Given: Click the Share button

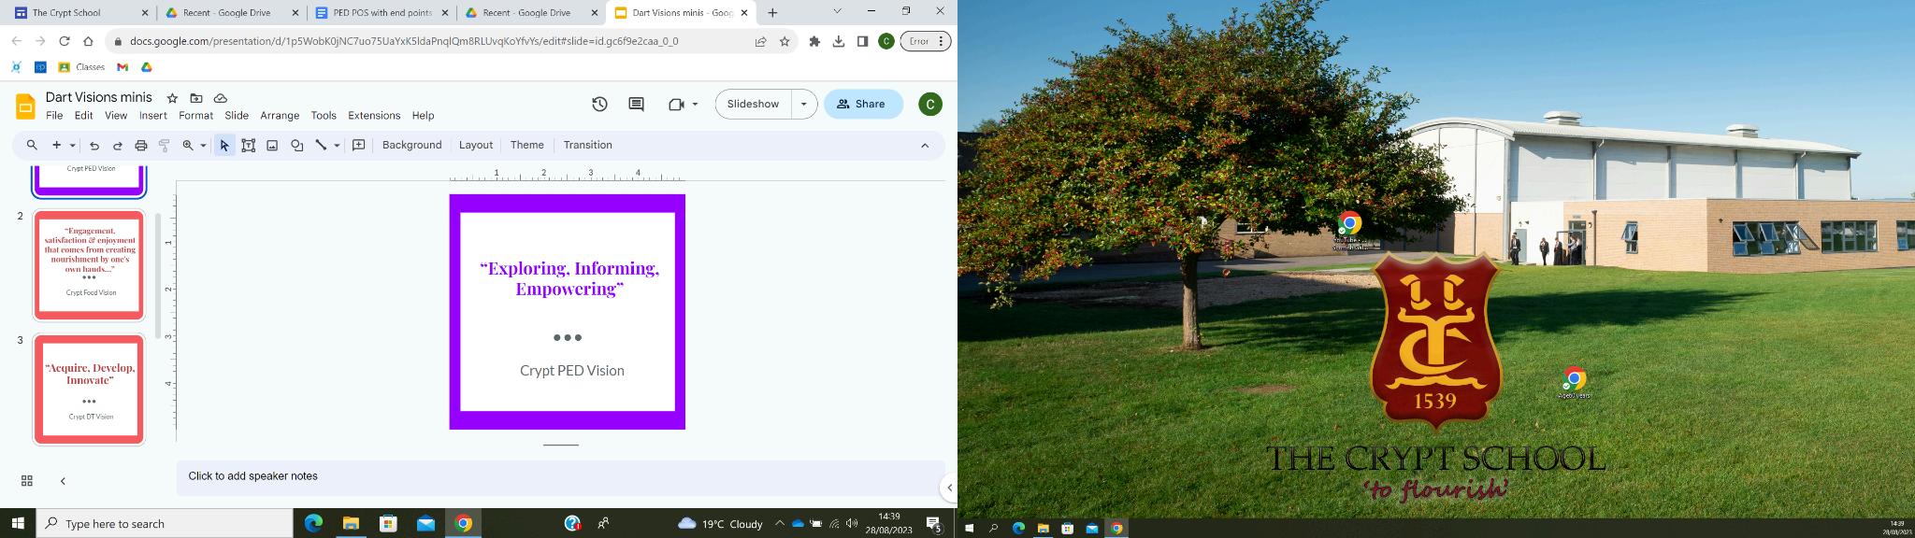Looking at the screenshot, I should point(863,105).
